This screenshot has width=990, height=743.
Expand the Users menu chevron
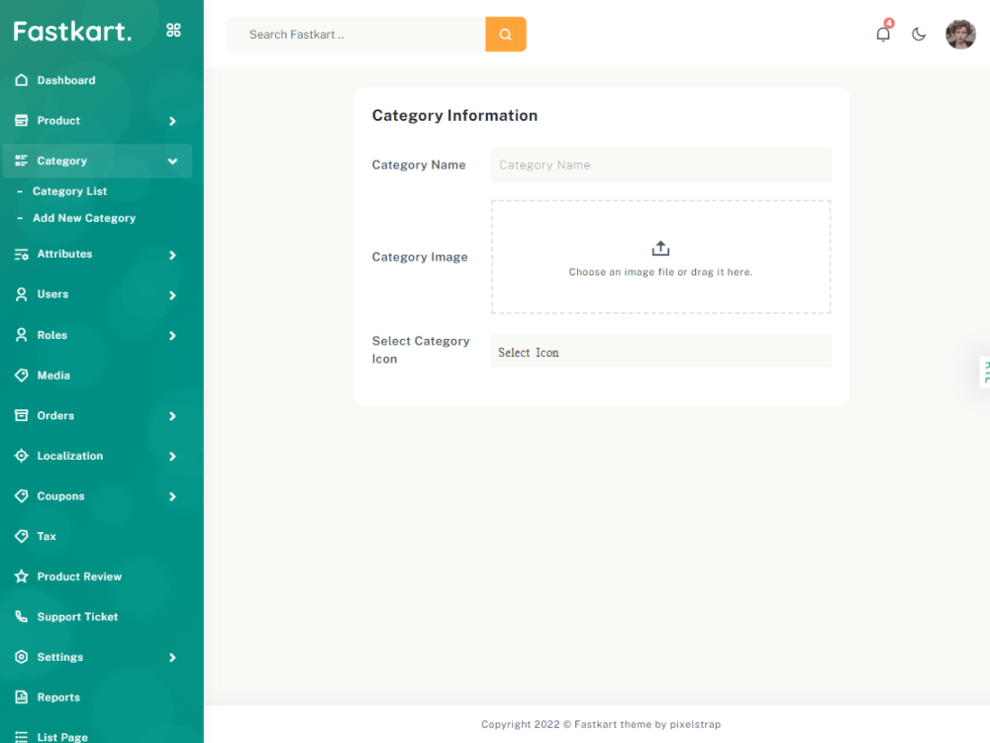pos(172,295)
